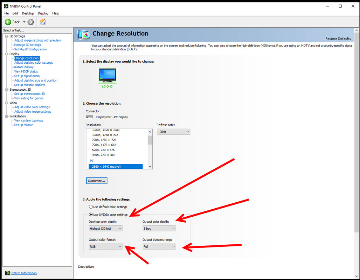Screen dimensions: 360x280
Task: Select Use default color settings radio
Action: click(x=91, y=207)
